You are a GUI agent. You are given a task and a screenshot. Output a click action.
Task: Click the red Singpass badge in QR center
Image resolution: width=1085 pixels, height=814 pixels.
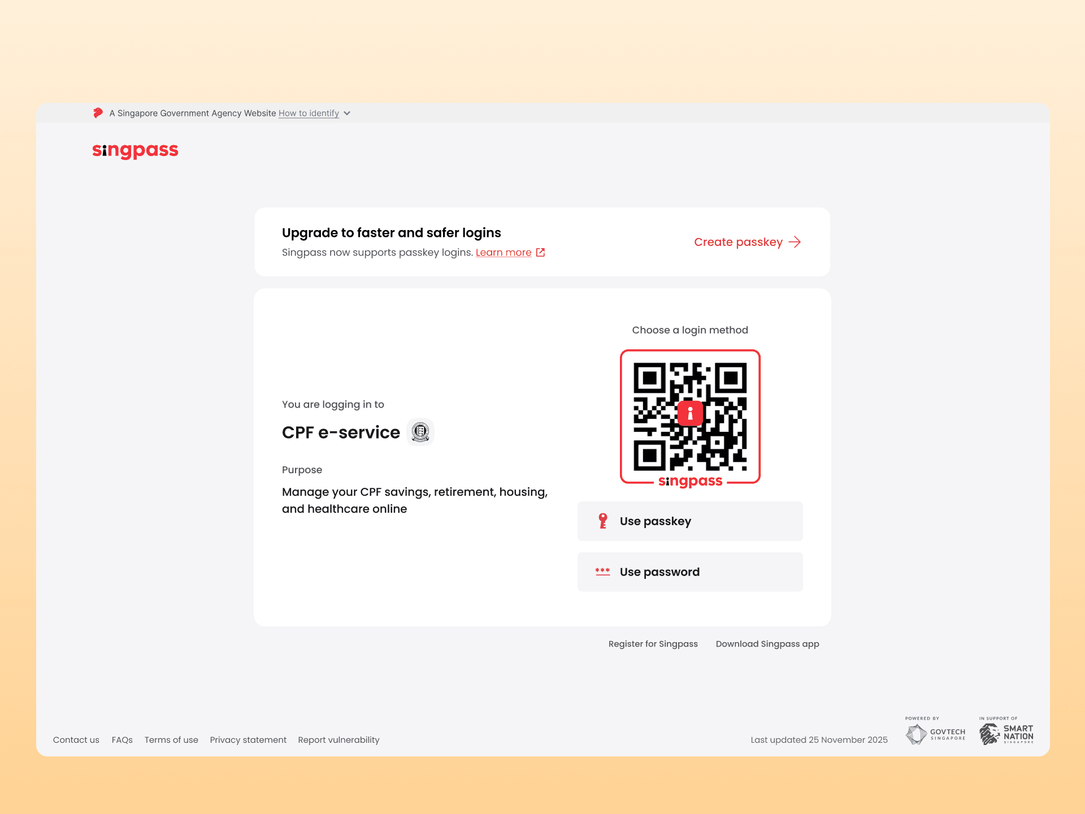click(x=690, y=413)
